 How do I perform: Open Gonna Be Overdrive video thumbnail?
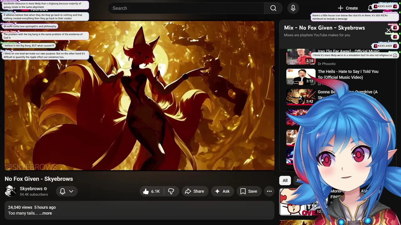[301, 97]
